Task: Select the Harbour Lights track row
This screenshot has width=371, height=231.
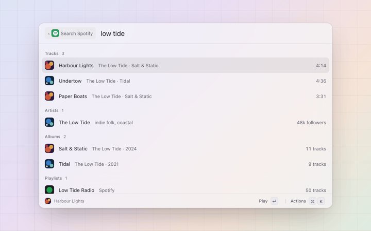Action: [x=185, y=65]
